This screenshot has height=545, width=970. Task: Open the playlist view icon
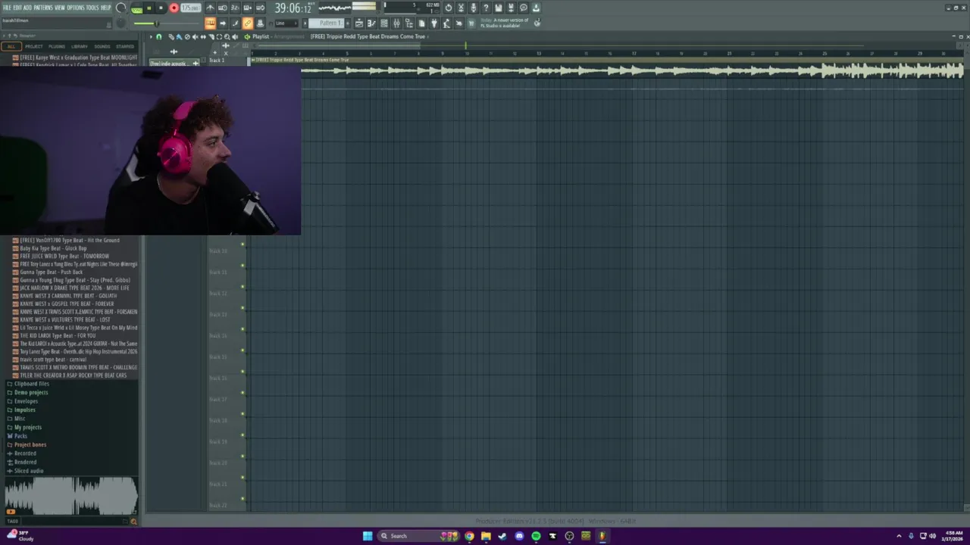[359, 23]
